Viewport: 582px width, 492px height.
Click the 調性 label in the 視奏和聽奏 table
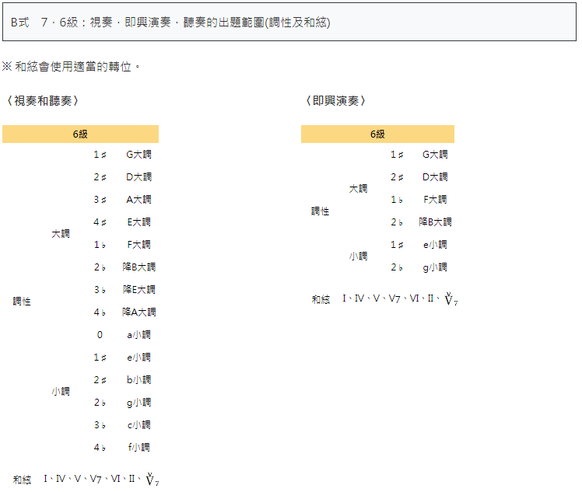[x=22, y=302]
